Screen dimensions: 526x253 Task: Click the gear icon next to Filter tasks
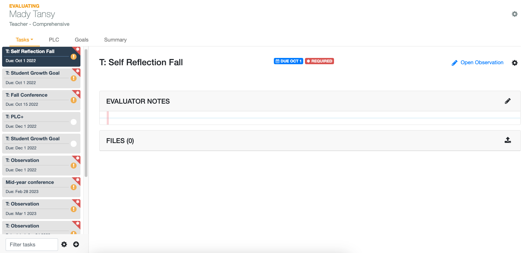tap(64, 244)
